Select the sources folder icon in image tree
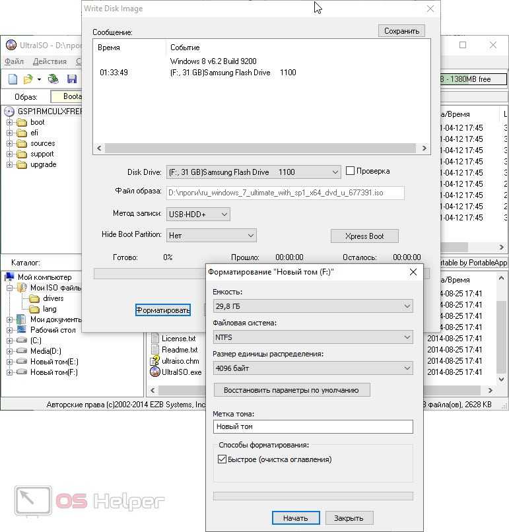This screenshot has width=509, height=532. click(22, 143)
